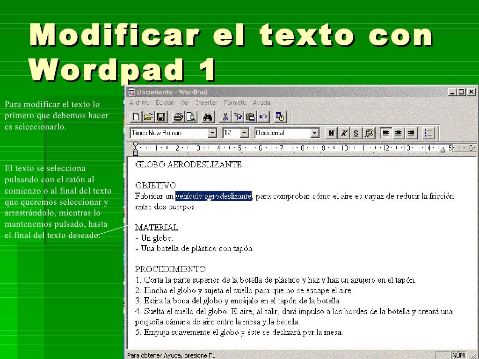Click the OBJETIVO heading text
This screenshot has width=479, height=359.
(155, 185)
